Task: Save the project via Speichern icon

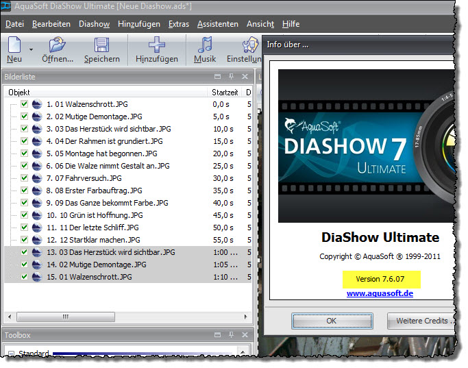Action: click(102, 46)
